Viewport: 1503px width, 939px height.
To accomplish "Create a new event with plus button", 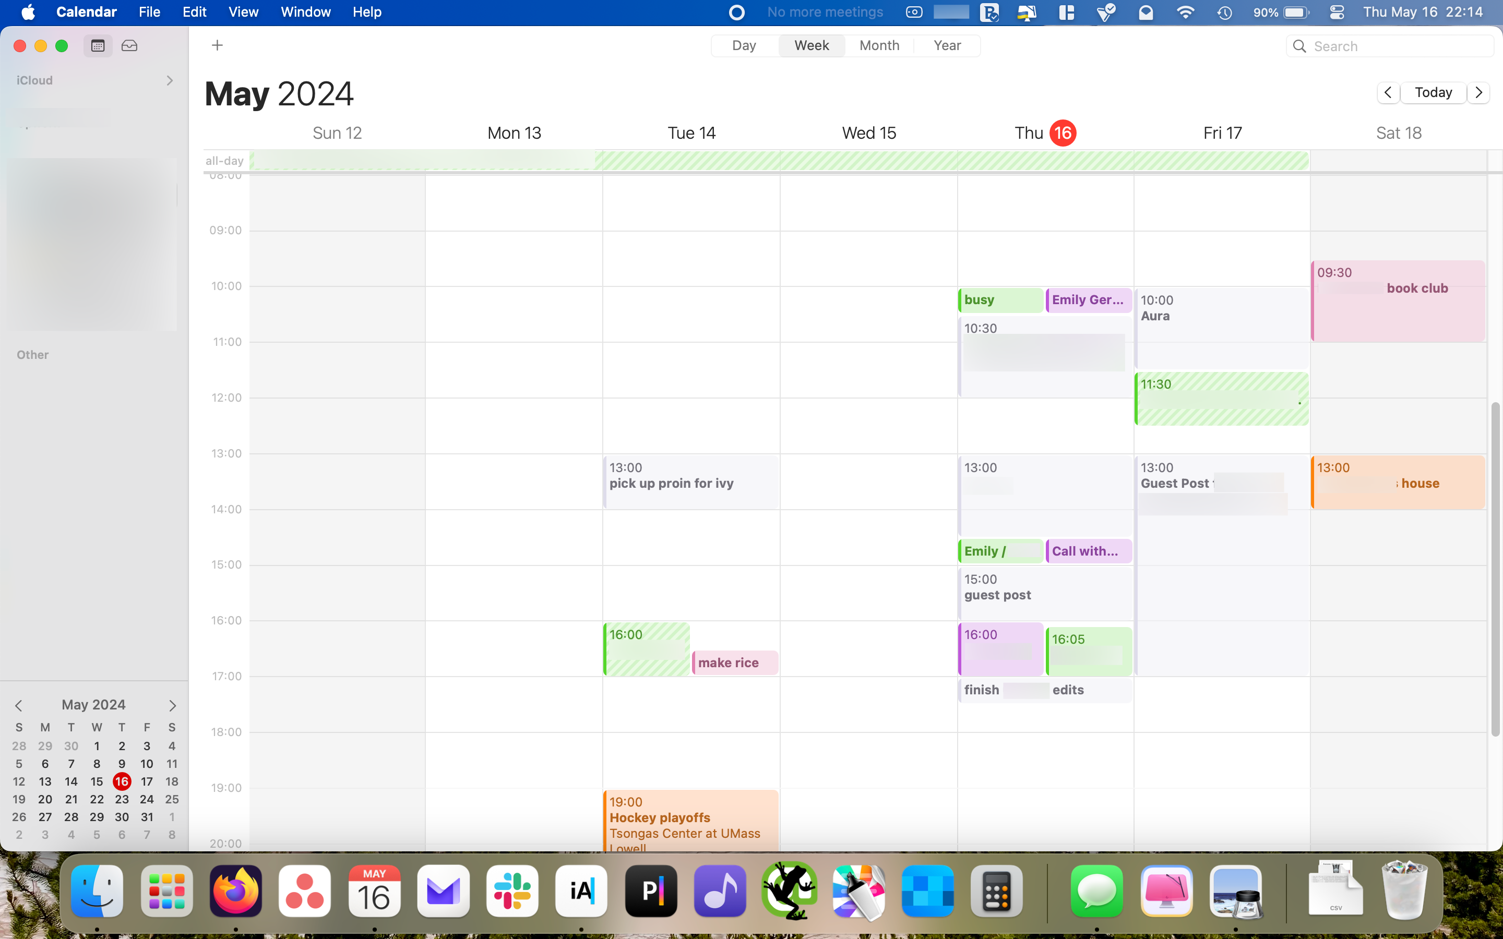I will (x=217, y=45).
